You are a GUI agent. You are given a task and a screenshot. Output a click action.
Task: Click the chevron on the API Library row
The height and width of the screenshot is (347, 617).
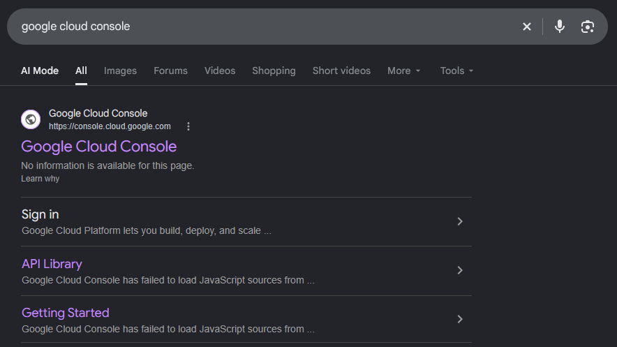point(459,270)
